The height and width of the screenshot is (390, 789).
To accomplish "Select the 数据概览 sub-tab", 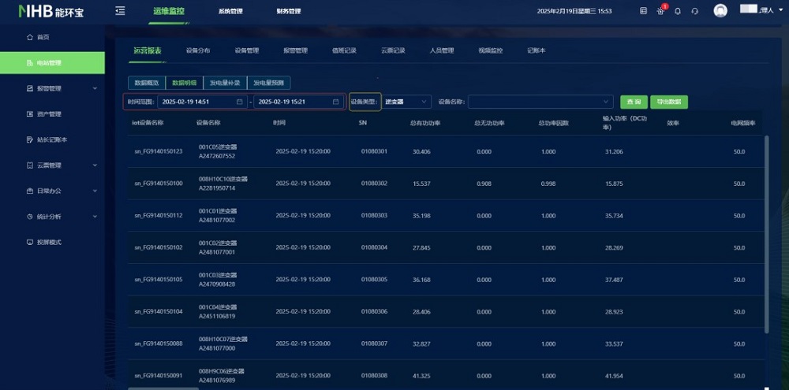I will 147,83.
